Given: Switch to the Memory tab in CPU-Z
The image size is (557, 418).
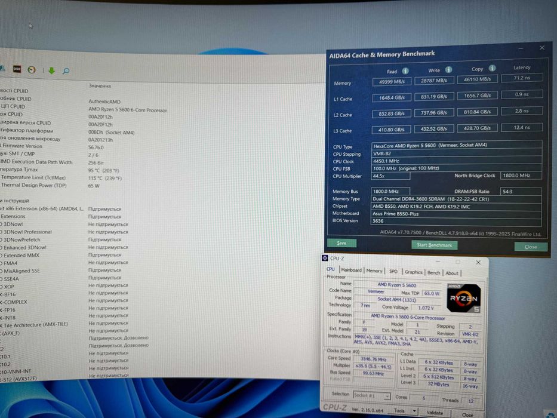Looking at the screenshot, I should pos(374,271).
